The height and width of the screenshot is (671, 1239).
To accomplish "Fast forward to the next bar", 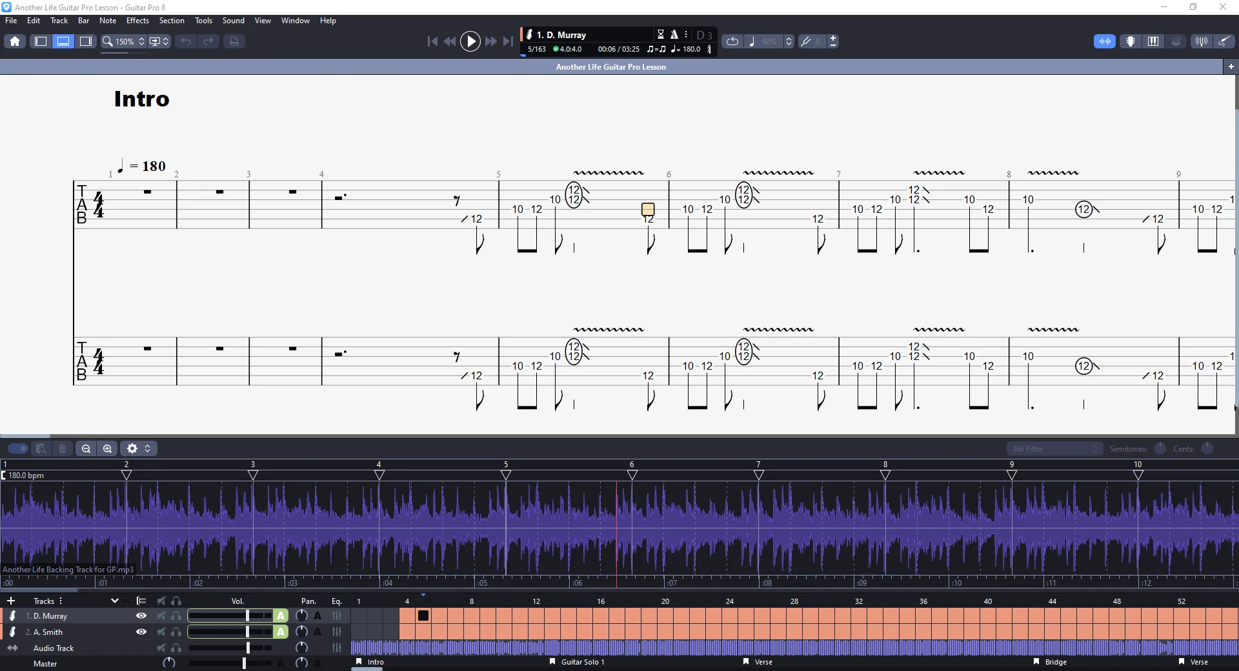I will click(491, 41).
